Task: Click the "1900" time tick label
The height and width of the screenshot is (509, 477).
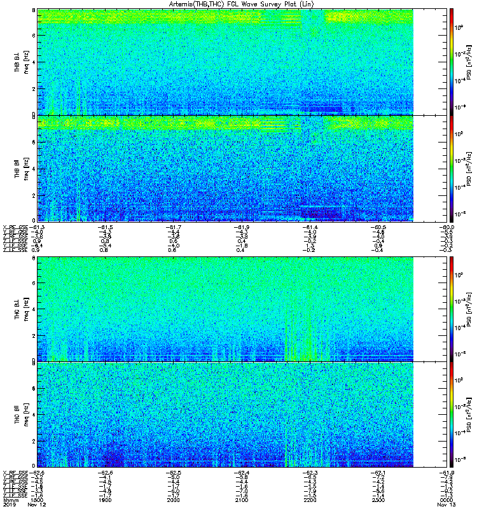Action: click(x=105, y=500)
